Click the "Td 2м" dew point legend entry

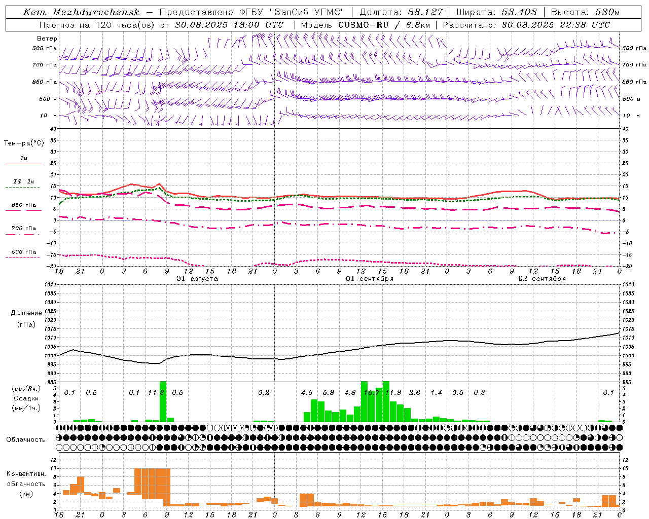pyautogui.click(x=23, y=181)
